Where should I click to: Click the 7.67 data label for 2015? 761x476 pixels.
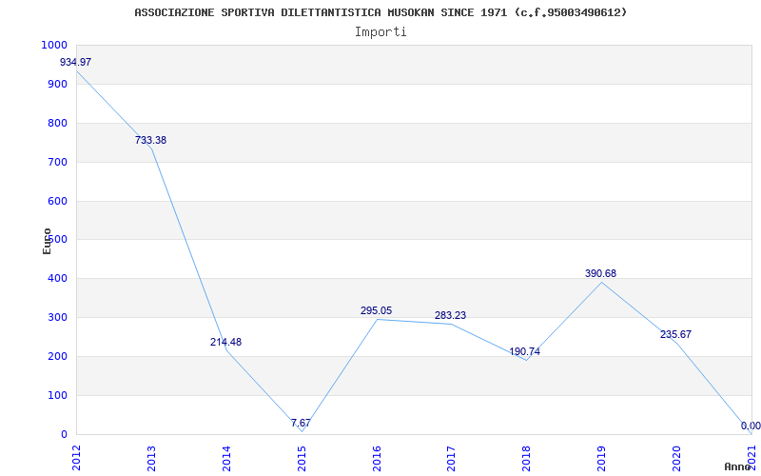point(301,423)
